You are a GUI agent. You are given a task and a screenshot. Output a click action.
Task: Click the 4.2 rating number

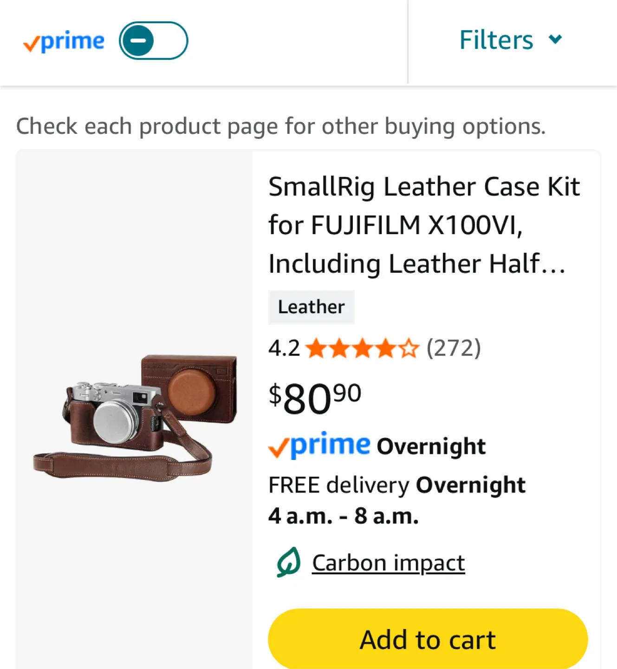tap(284, 348)
